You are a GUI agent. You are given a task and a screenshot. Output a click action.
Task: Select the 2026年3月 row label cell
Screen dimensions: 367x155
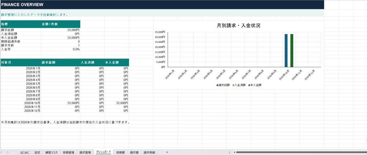tap(20, 76)
